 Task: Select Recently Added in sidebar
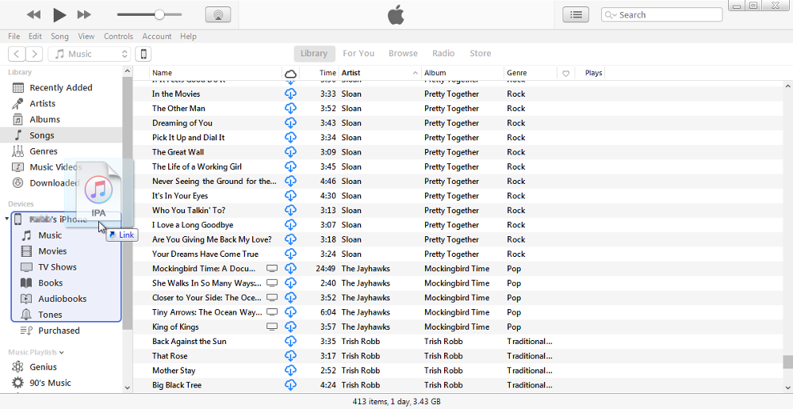pos(61,87)
